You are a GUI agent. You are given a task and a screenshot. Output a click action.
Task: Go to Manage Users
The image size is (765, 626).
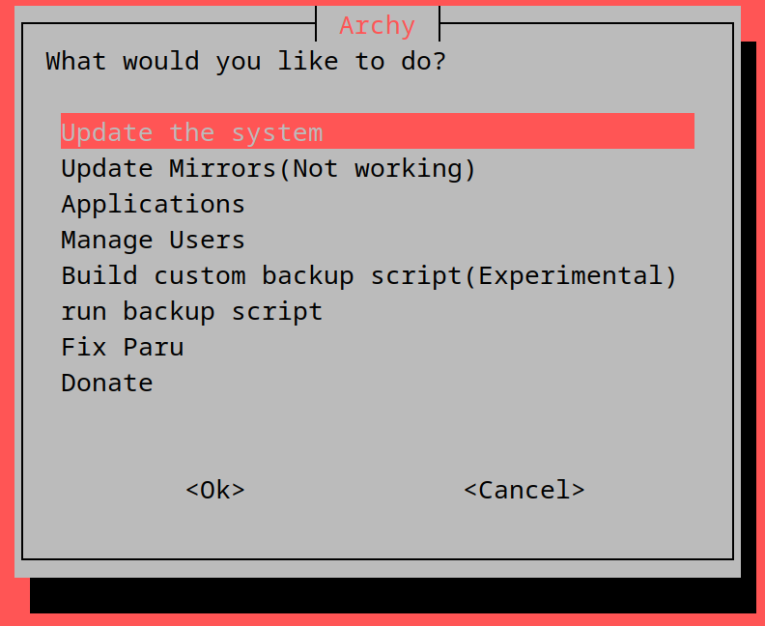(x=153, y=240)
